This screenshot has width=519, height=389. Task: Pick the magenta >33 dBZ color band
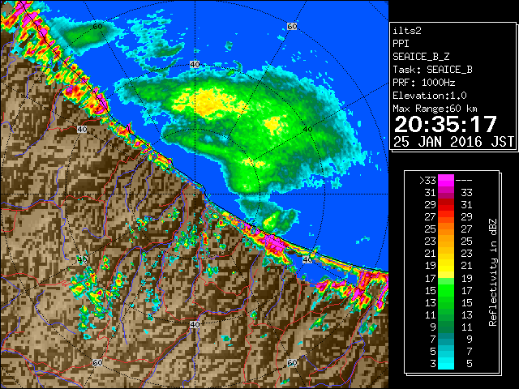pos(446,180)
